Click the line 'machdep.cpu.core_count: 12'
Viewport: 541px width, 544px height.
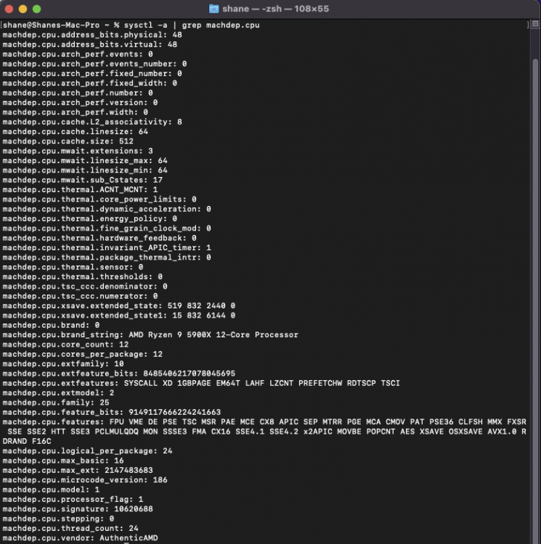pyautogui.click(x=65, y=345)
